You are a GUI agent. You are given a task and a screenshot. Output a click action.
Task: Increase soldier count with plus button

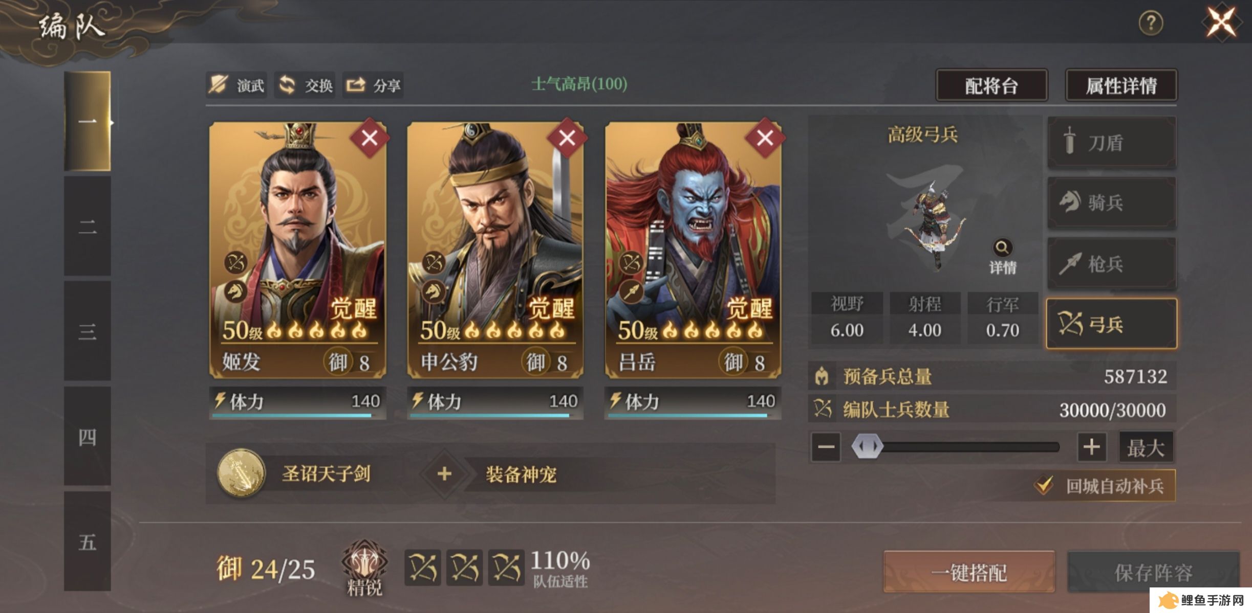[1091, 447]
